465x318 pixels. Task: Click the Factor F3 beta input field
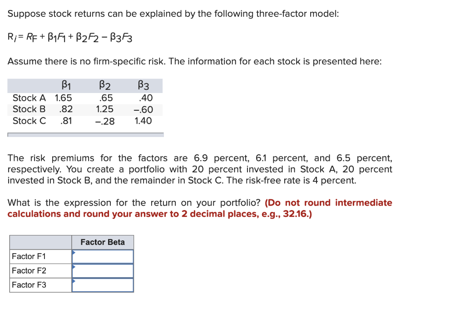(x=103, y=285)
